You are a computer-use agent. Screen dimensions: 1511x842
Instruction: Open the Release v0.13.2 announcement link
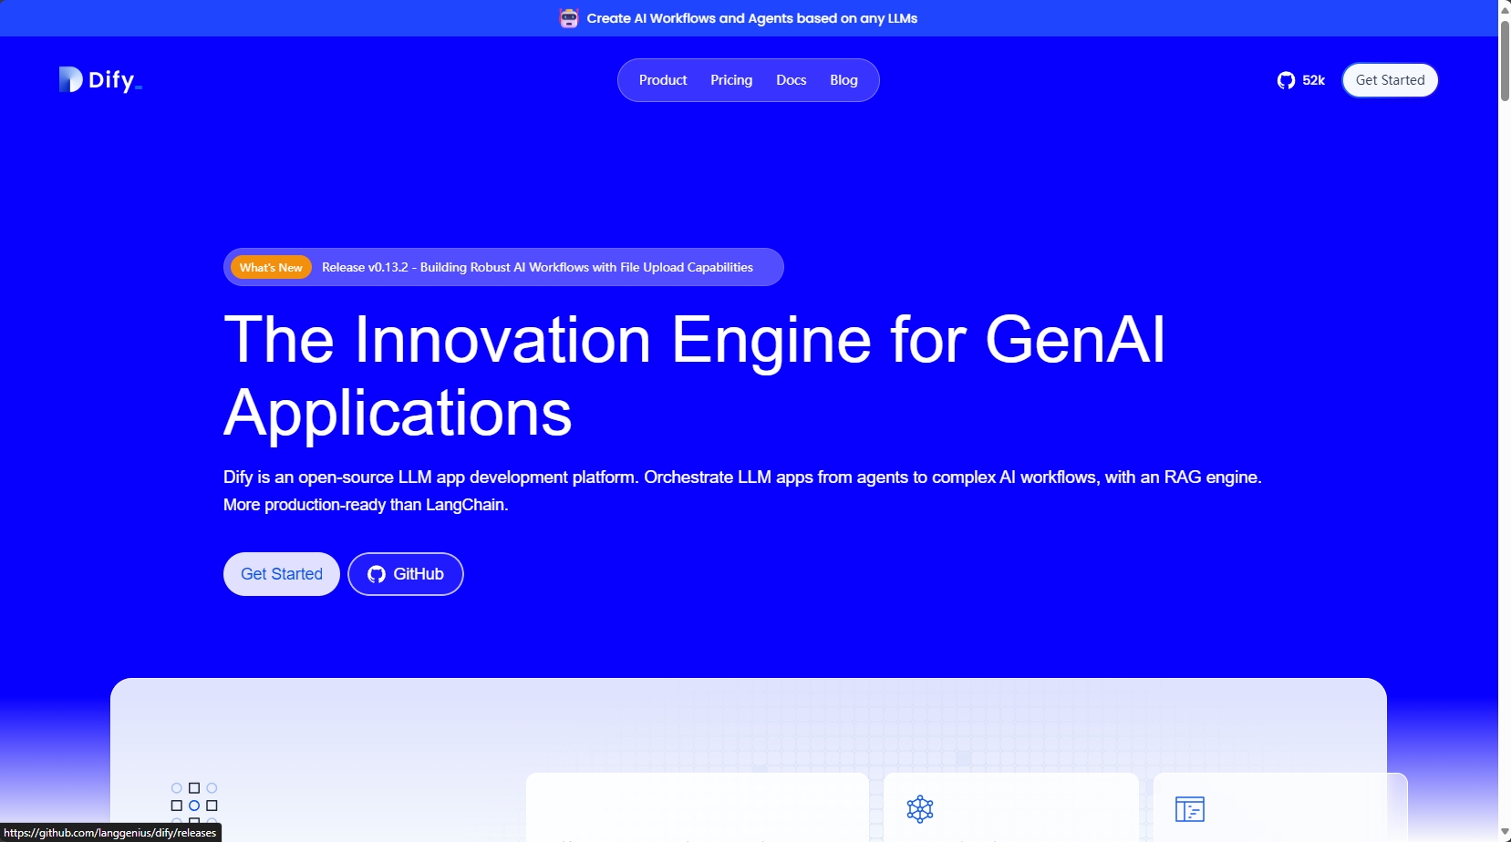point(537,267)
